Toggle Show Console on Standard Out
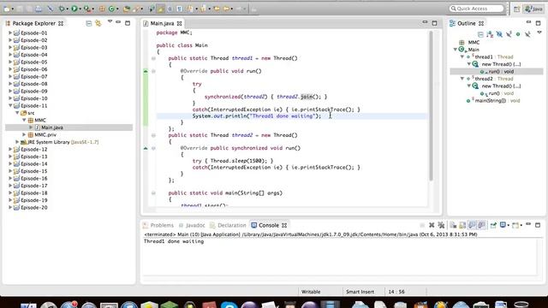Screen dimensions: 548x308 (x=472, y=225)
